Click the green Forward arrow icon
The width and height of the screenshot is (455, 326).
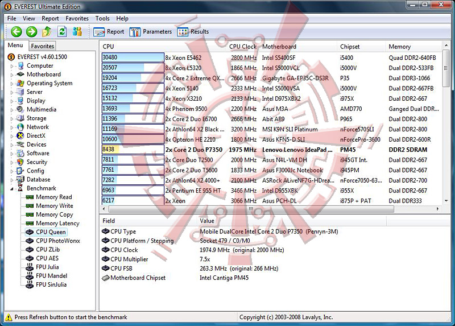coord(31,31)
